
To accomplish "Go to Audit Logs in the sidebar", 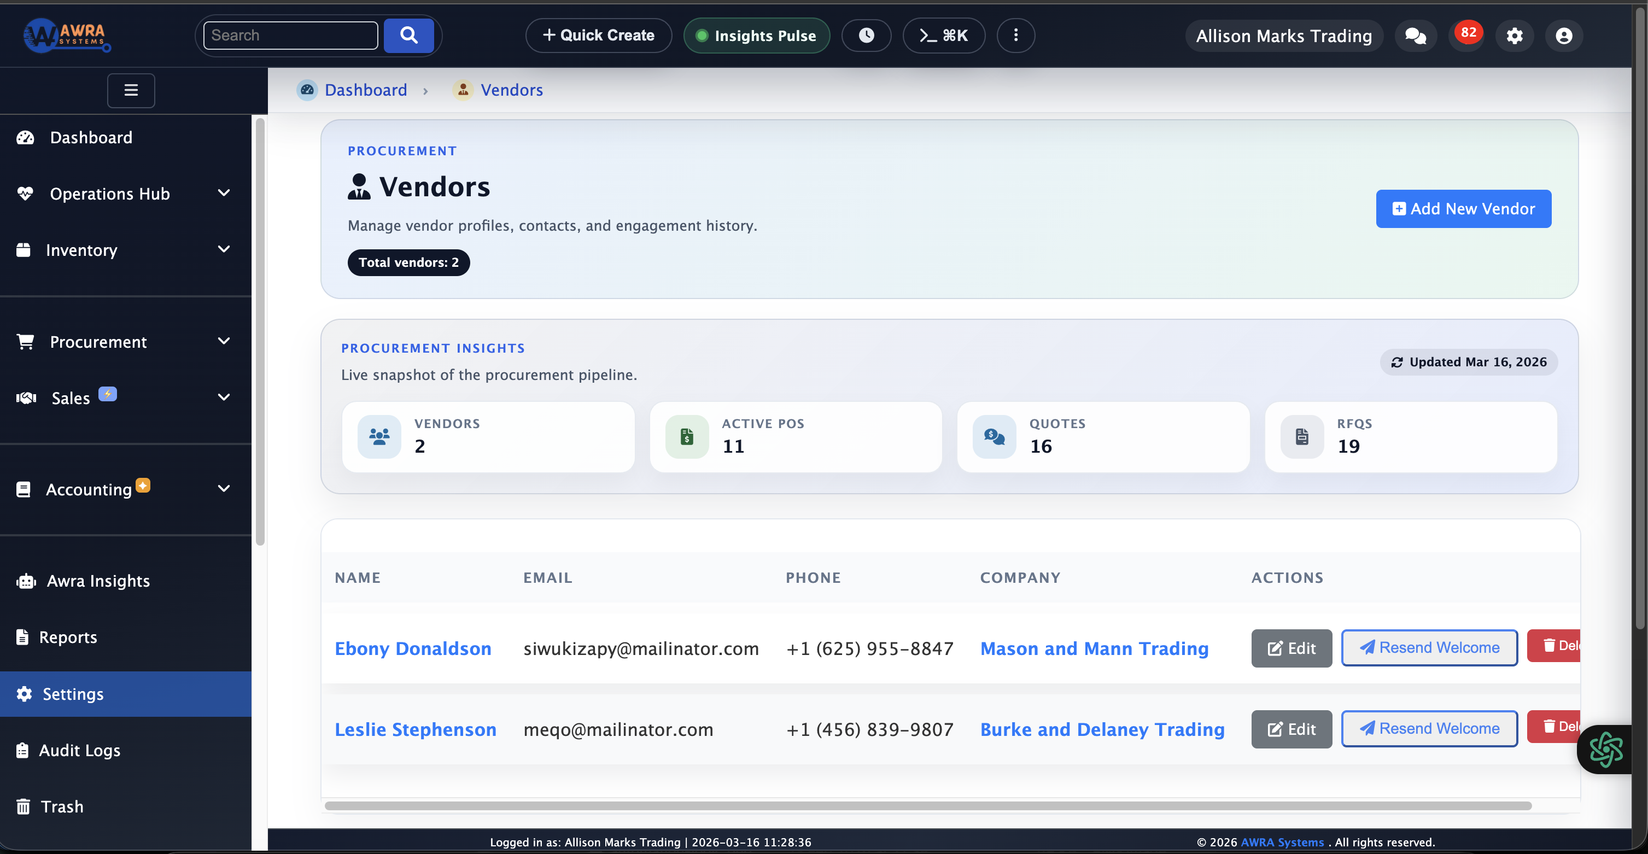I will pyautogui.click(x=79, y=750).
